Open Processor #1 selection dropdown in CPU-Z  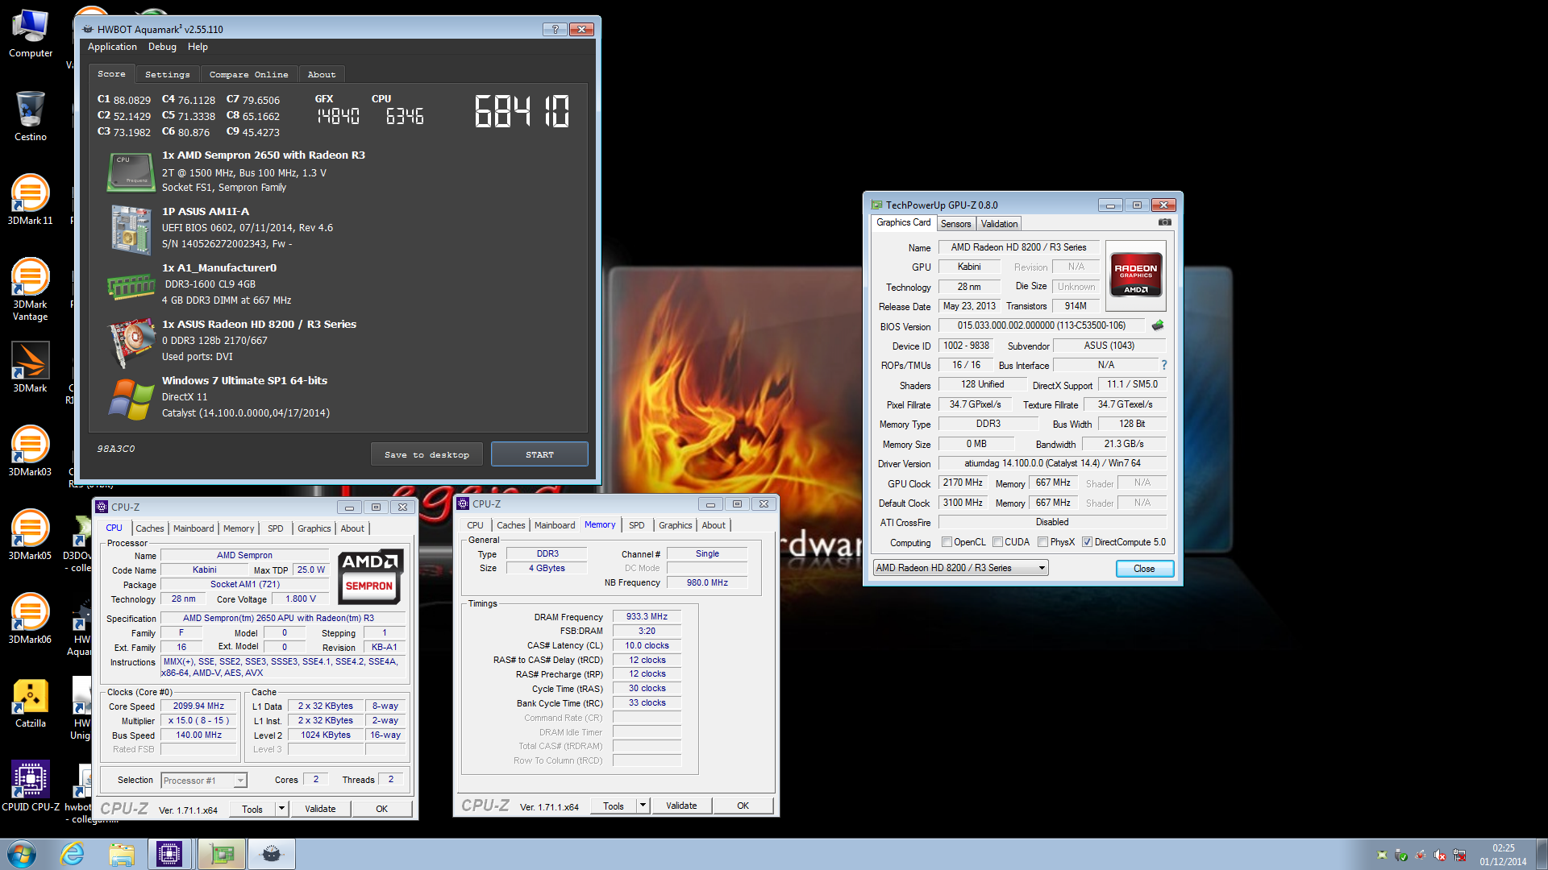203,781
